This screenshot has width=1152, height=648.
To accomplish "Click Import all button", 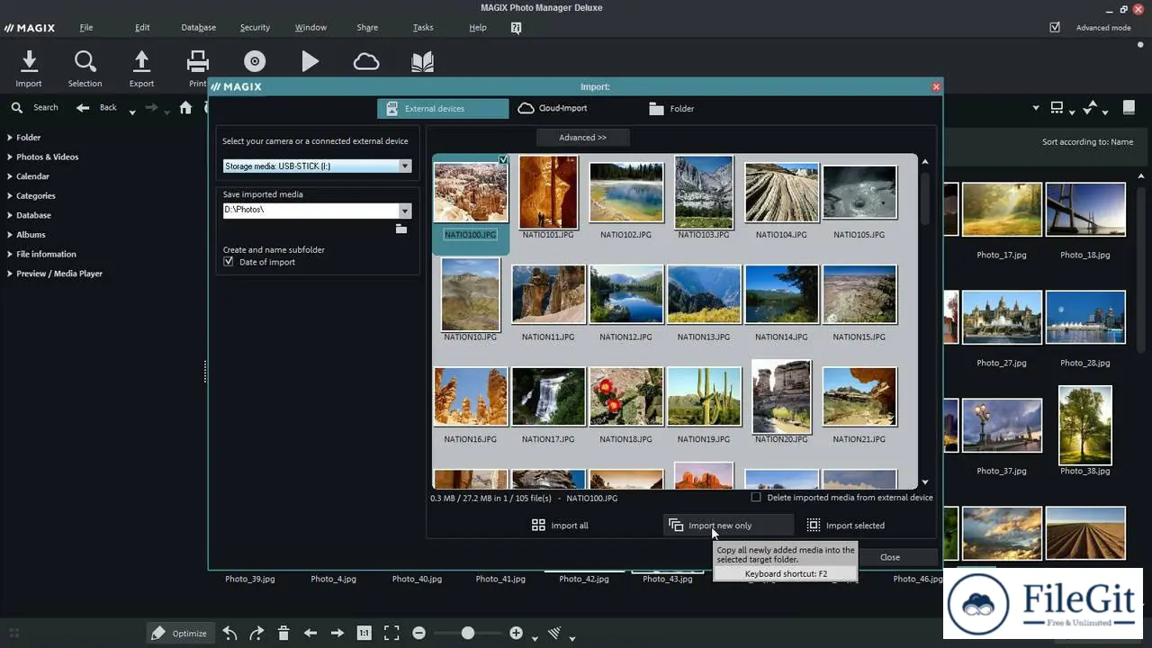I will (560, 526).
